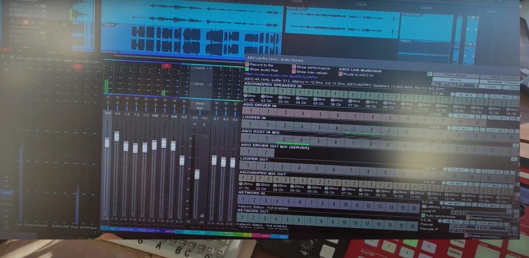Select the CLAP channel label
Image resolution: width=529 pixels, height=258 pixels.
pos(247,235)
